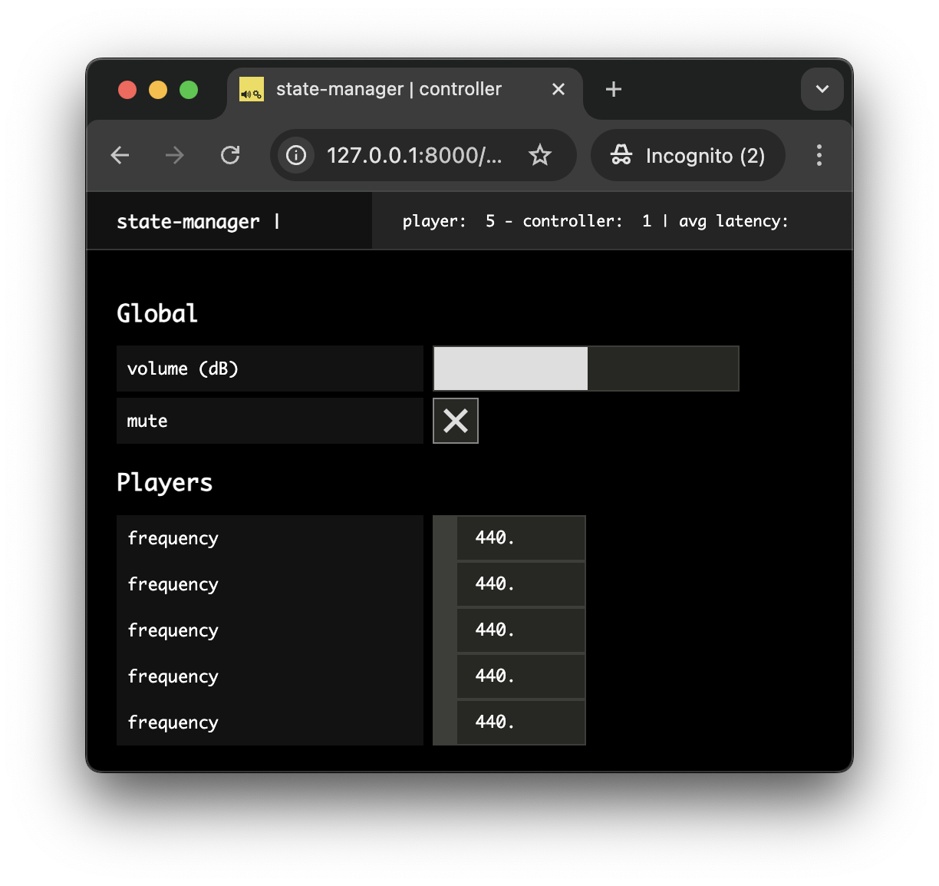The image size is (939, 886).
Task: Click the forward navigation arrow
Action: coord(175,156)
